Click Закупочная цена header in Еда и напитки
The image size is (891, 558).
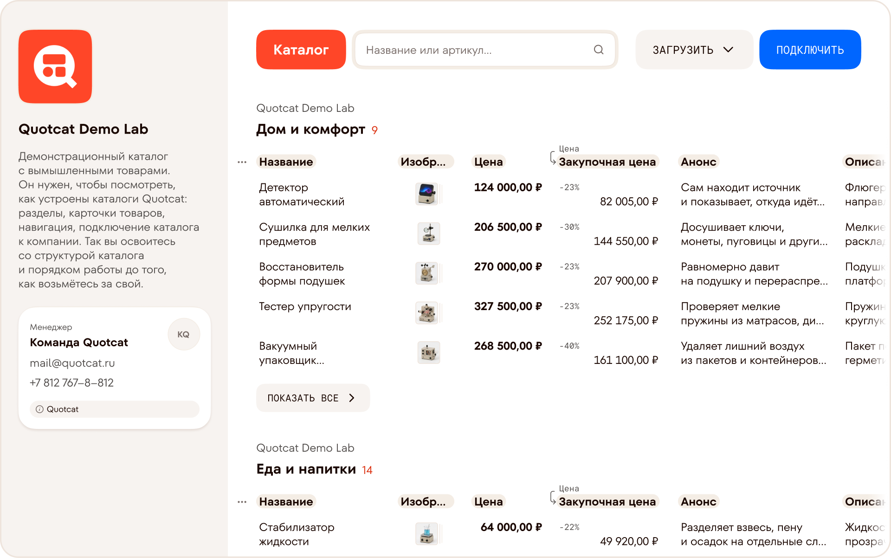(x=607, y=501)
